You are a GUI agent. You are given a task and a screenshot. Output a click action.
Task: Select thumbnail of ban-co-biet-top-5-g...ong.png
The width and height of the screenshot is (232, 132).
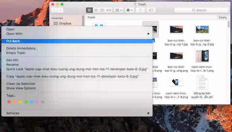[176, 56]
